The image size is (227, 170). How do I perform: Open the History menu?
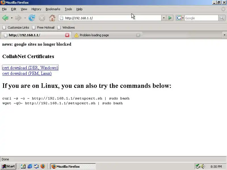point(36,9)
